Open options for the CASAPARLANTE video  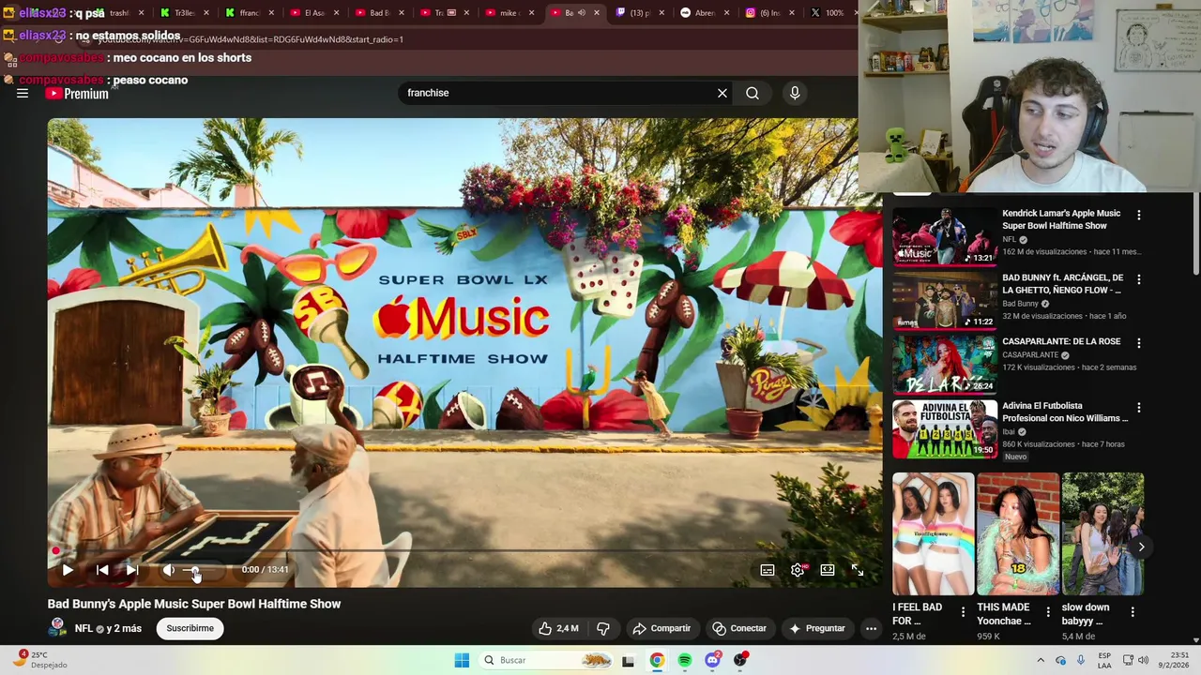[x=1139, y=343]
